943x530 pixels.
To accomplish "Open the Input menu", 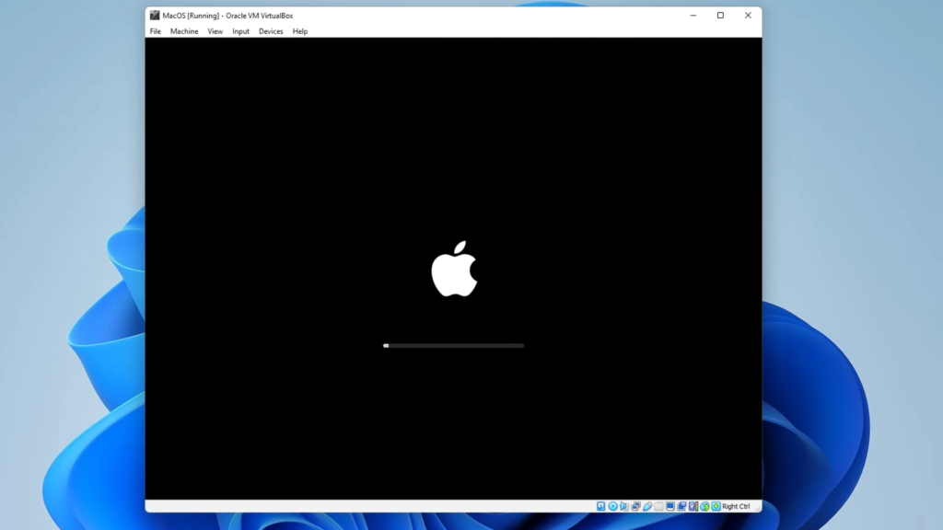I will pyautogui.click(x=240, y=31).
